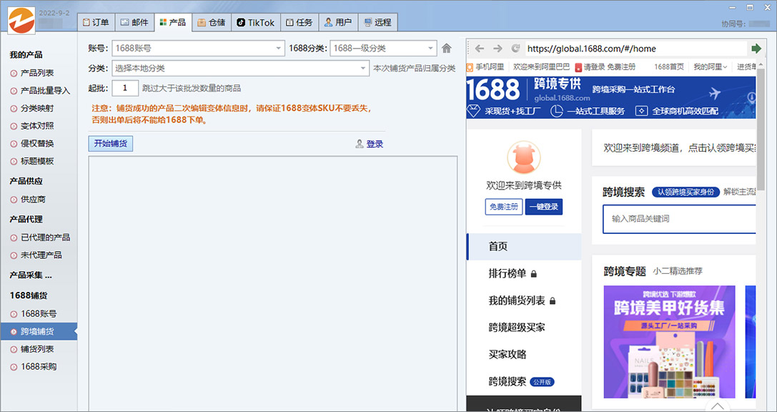Click the 我的产品 sidebar heading

click(26, 54)
